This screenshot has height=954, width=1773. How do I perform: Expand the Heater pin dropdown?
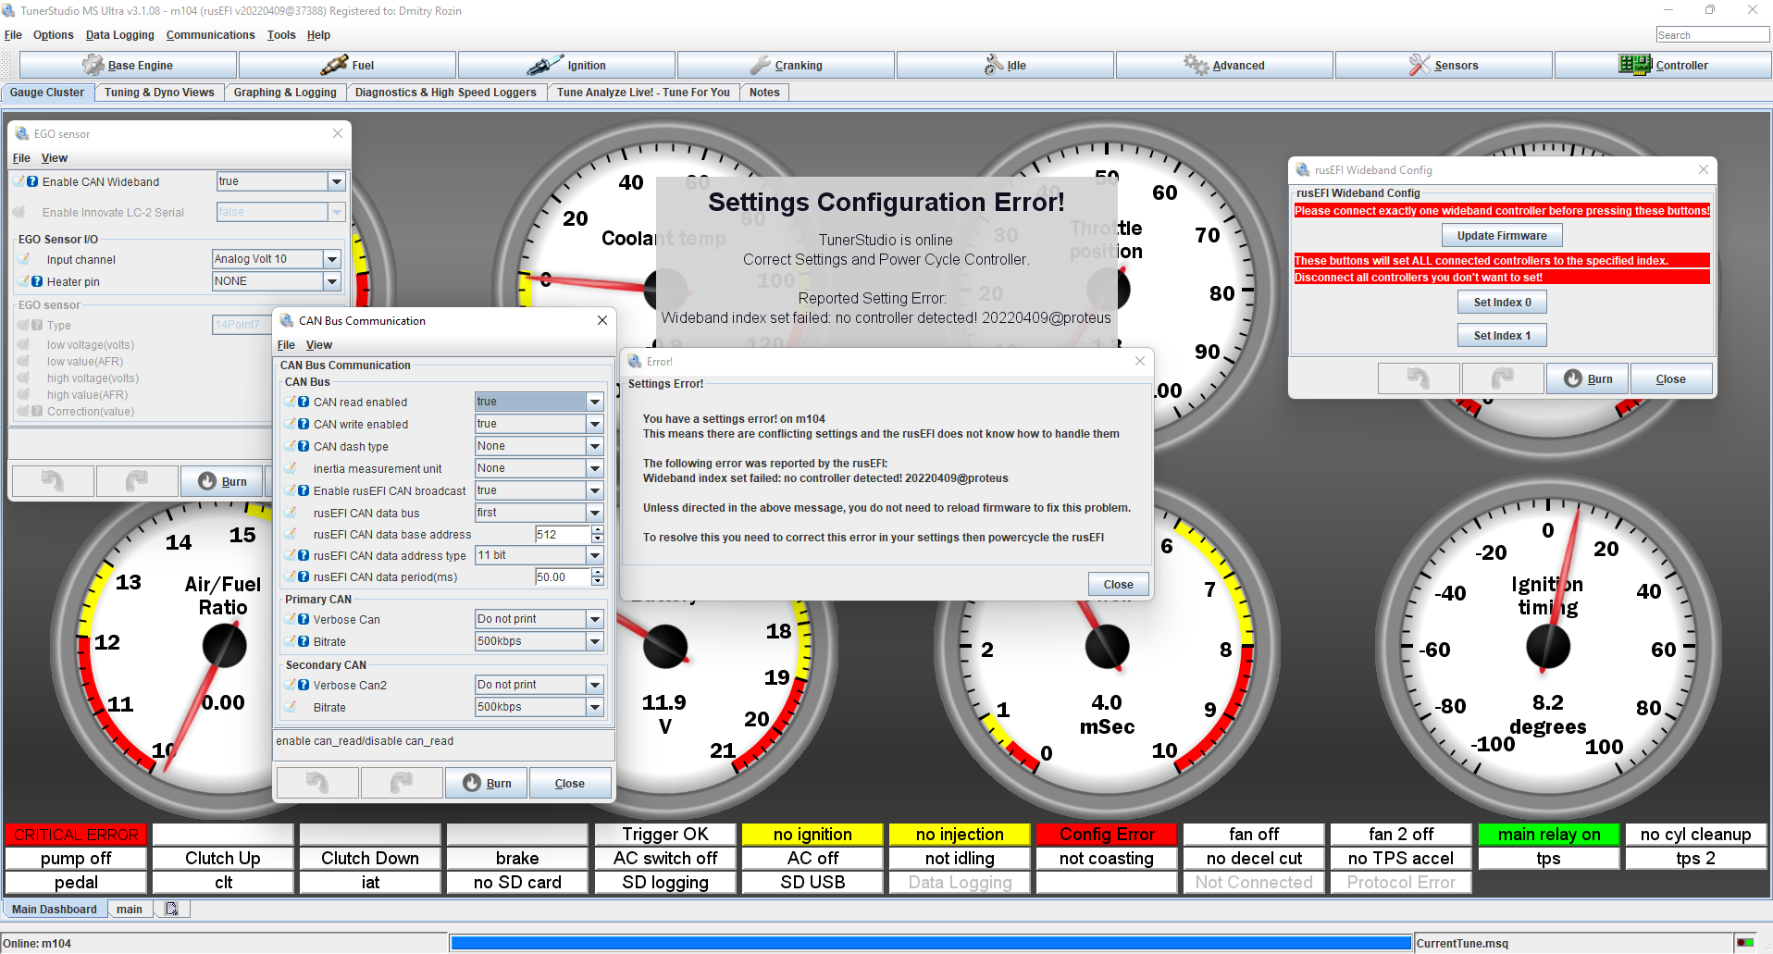(x=332, y=281)
